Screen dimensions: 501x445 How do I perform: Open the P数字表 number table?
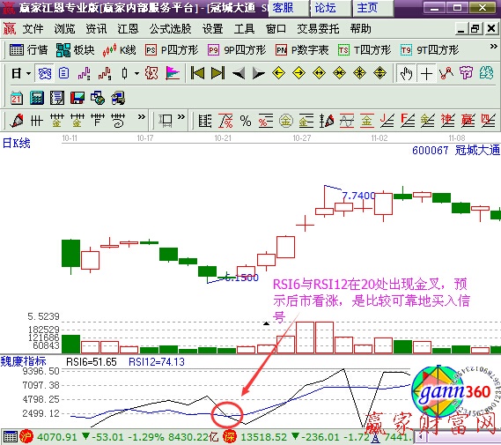pyautogui.click(x=302, y=50)
